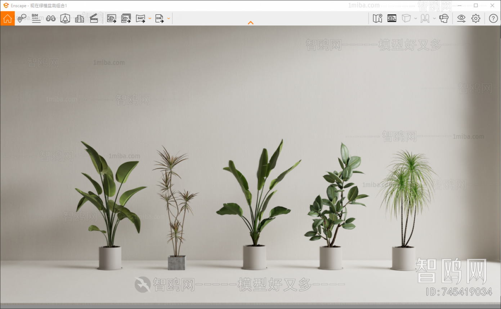The height and width of the screenshot is (309, 501).
Task: Export 360° panorama
Action: pos(140,18)
